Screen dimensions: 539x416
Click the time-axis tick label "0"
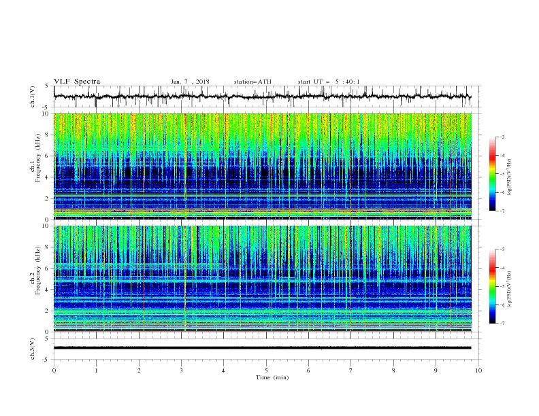(x=54, y=370)
